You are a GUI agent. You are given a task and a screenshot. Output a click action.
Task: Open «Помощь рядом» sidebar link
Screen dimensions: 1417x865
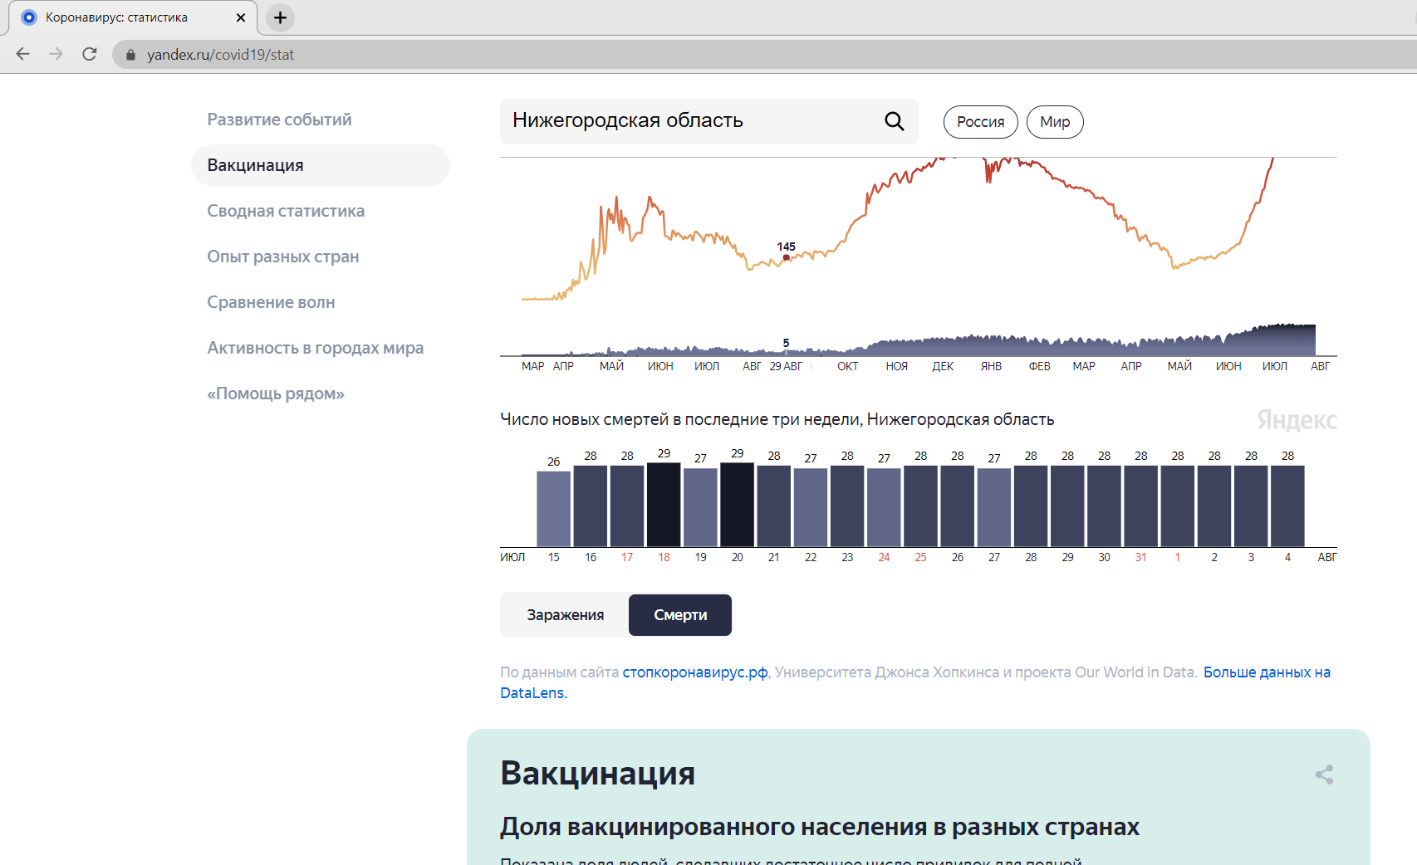pos(275,393)
